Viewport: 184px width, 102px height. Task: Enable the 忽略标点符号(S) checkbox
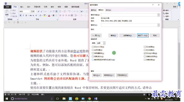[x=145, y=56]
